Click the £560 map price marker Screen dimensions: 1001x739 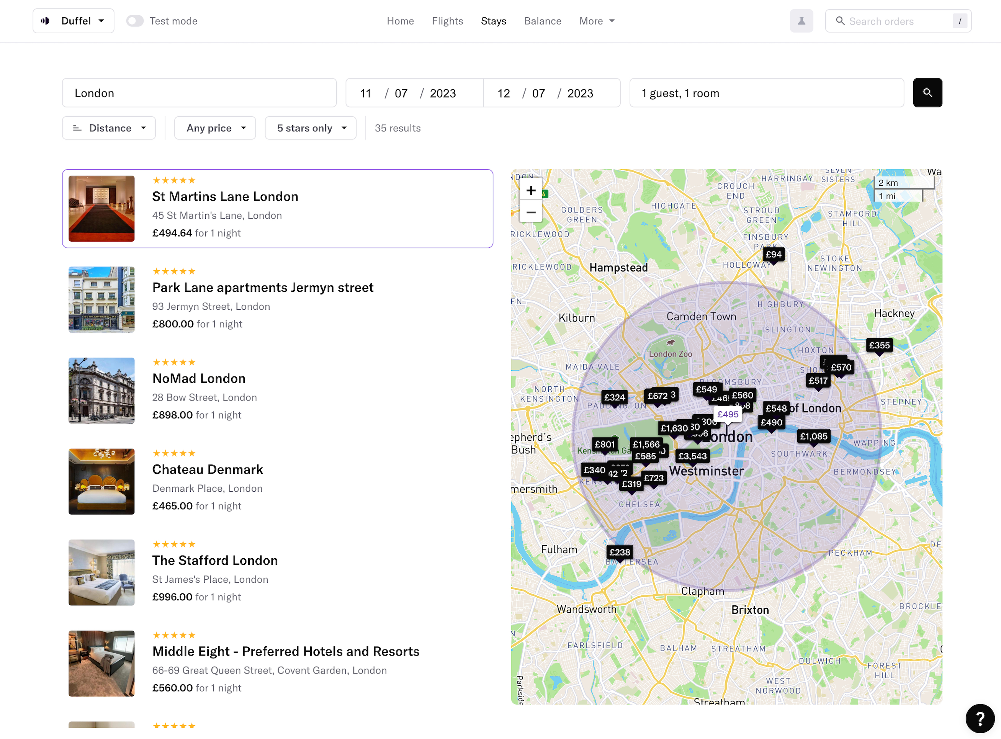click(x=742, y=395)
